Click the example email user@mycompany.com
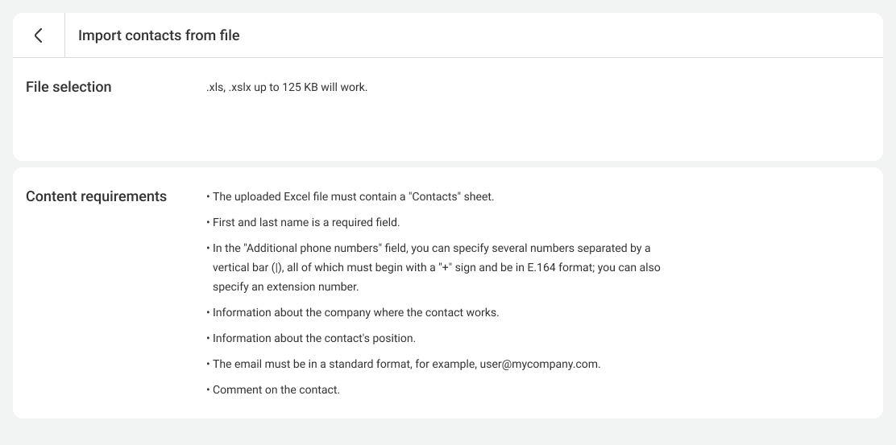Screen dimensions: 896x445 539,364
